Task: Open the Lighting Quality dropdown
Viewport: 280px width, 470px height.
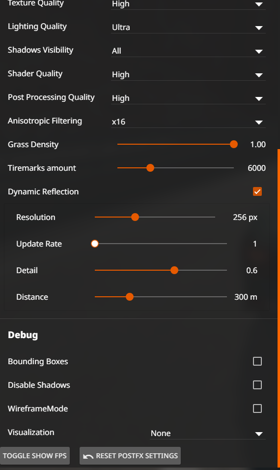Action: coord(188,27)
